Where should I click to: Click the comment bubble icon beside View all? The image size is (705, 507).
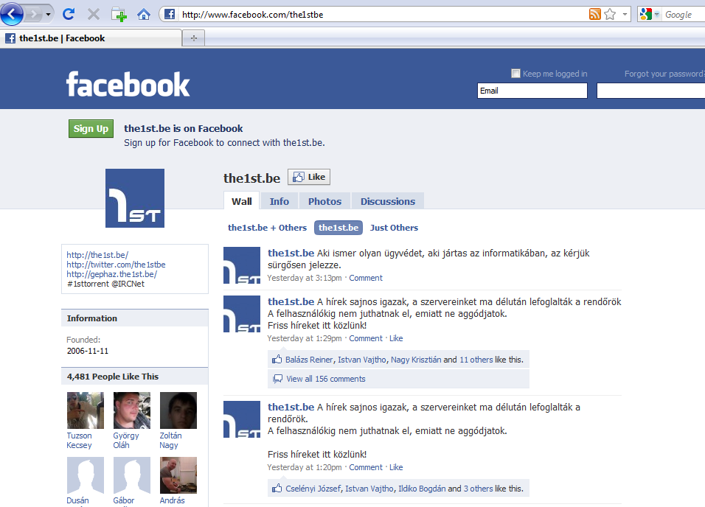click(x=278, y=379)
